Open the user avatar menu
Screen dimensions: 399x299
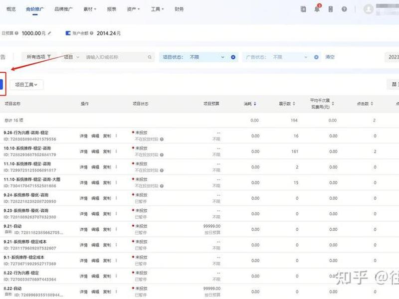[368, 9]
